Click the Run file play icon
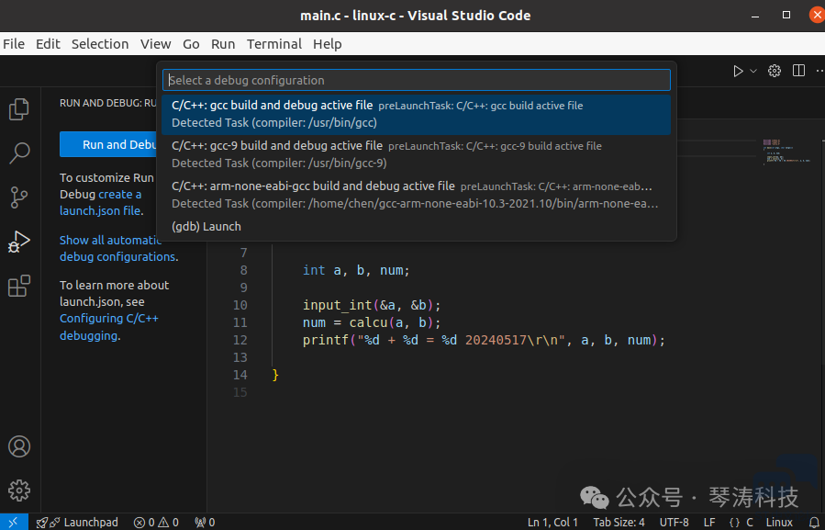The image size is (825, 530). point(738,71)
